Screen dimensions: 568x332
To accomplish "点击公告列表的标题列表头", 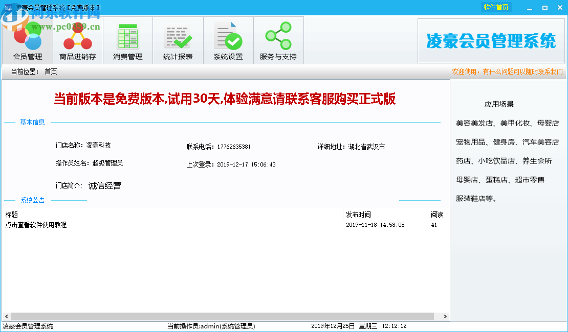I will pyautogui.click(x=11, y=214).
